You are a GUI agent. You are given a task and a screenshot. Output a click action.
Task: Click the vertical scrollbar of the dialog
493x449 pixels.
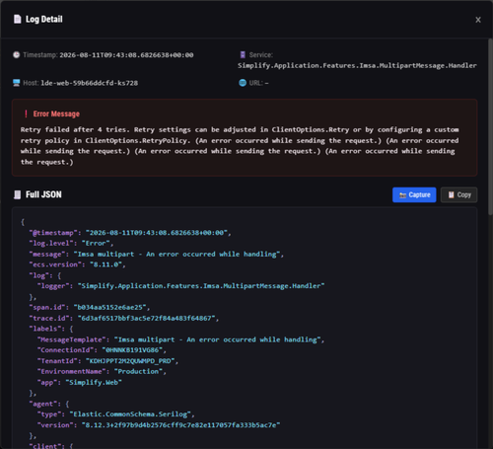pyautogui.click(x=490, y=127)
